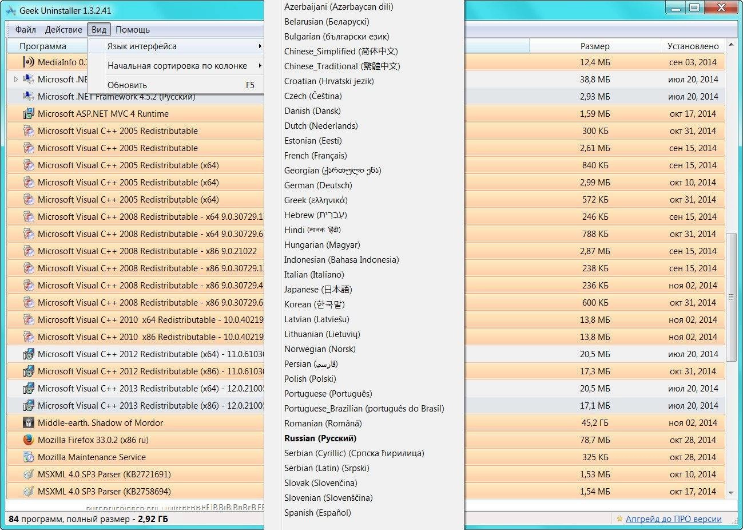The height and width of the screenshot is (530, 743).
Task: Select Japanese language option
Action: click(318, 290)
